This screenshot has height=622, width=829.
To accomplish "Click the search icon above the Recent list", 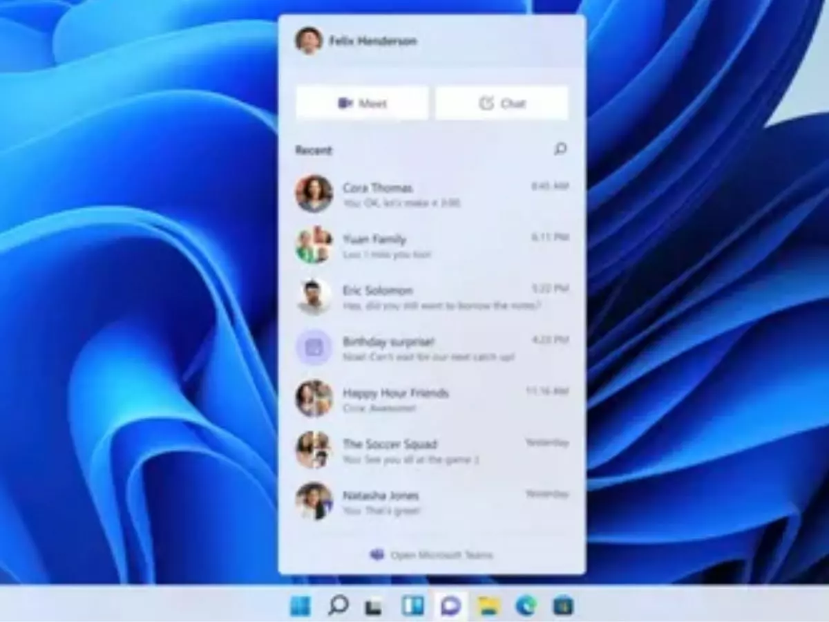I will click(561, 149).
